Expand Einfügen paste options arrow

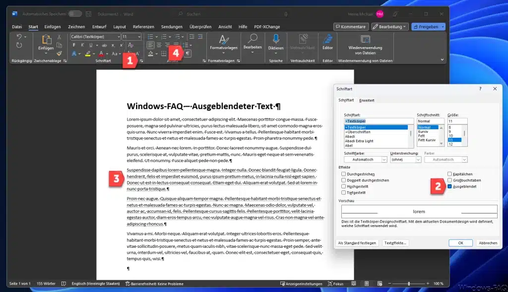46,54
